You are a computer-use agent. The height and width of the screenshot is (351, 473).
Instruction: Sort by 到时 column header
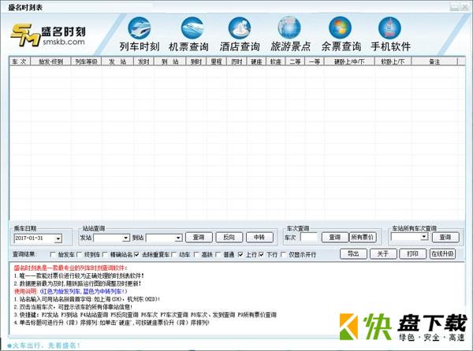[196, 61]
